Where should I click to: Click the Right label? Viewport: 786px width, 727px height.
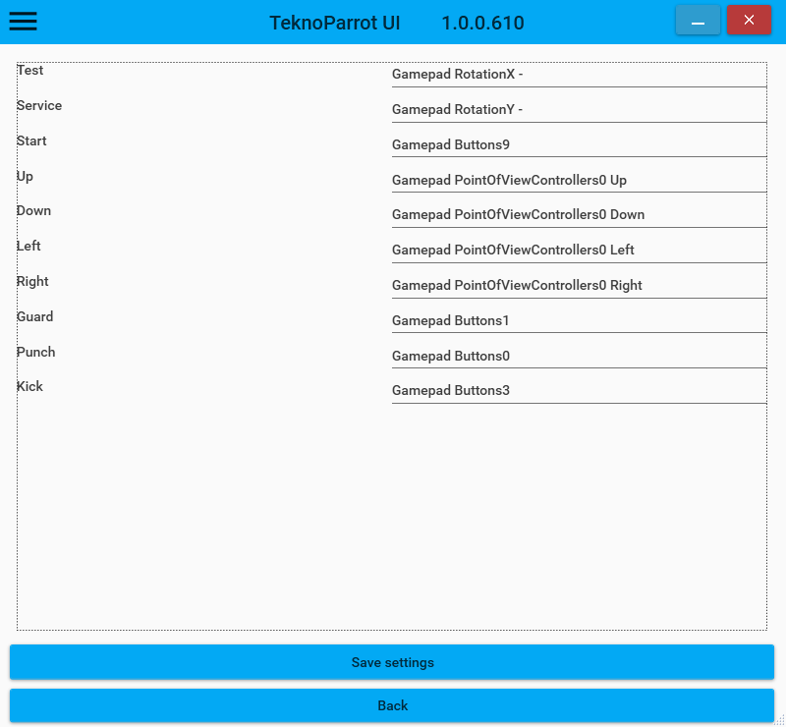pos(32,281)
